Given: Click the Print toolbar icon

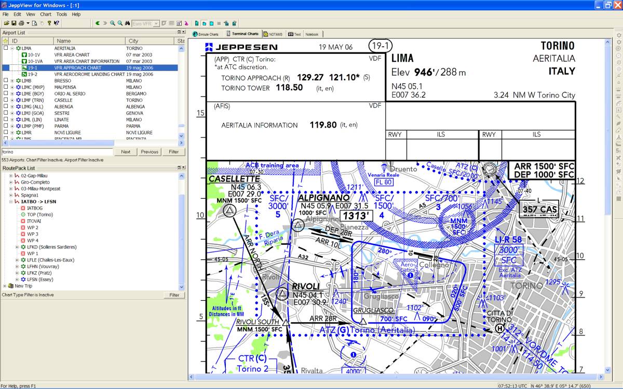Looking at the screenshot, I should coord(21,23).
